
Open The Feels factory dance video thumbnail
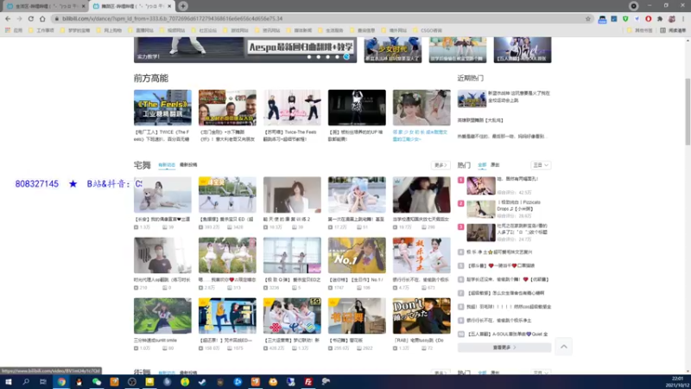tap(162, 107)
